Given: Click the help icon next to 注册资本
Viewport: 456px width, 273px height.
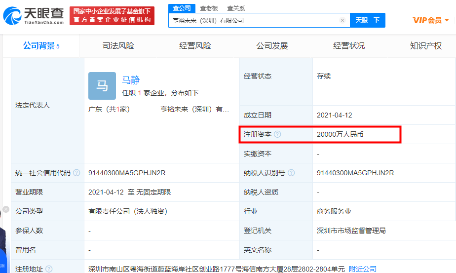Looking at the screenshot, I should coord(277,134).
